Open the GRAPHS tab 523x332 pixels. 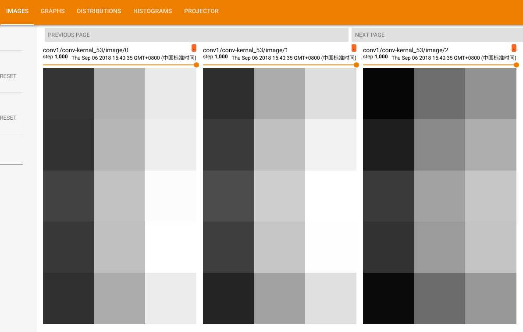pyautogui.click(x=53, y=11)
